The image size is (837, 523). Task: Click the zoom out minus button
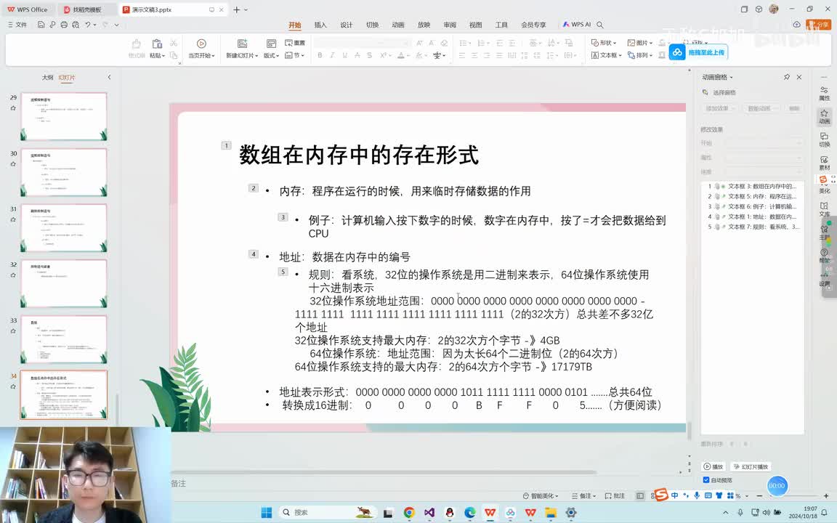(x=759, y=496)
